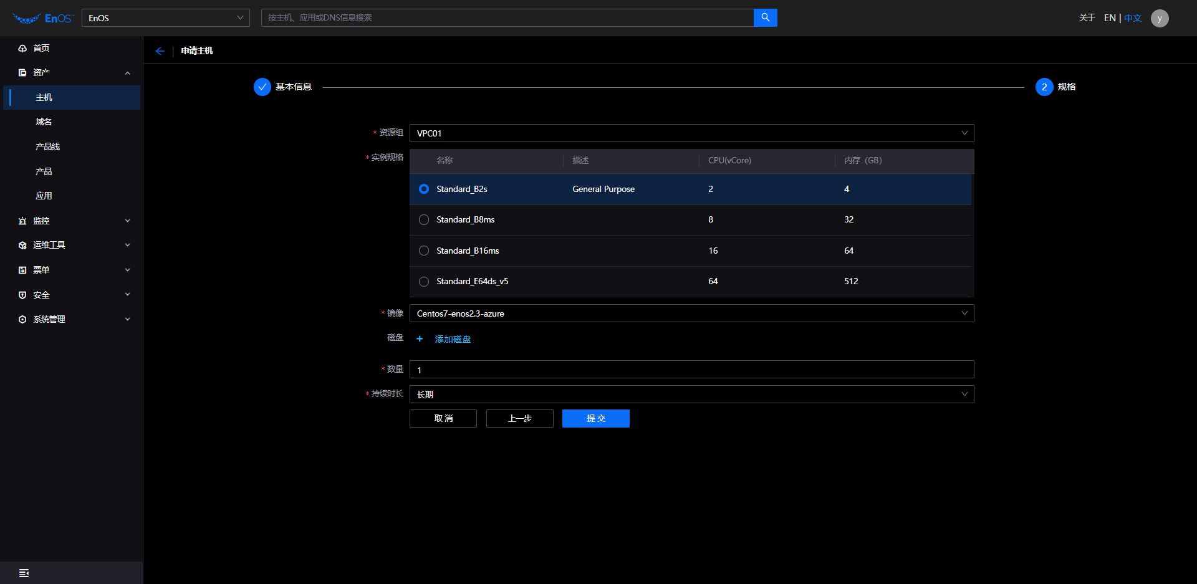The image size is (1197, 584).
Task: Click the 运维工具 tools icon
Action: [22, 246]
